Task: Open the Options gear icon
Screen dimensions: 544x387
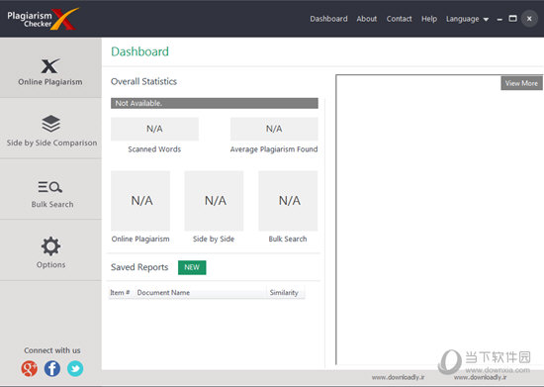Action: [x=50, y=246]
